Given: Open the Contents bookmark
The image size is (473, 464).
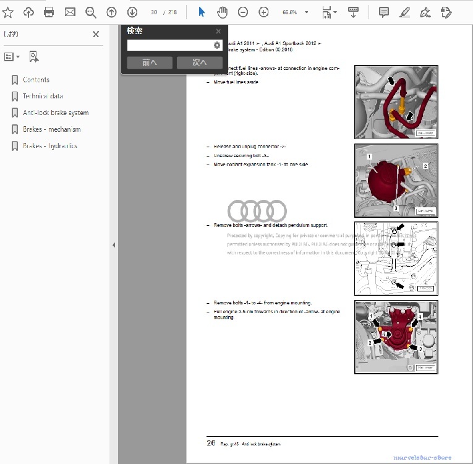Looking at the screenshot, I should coord(36,80).
